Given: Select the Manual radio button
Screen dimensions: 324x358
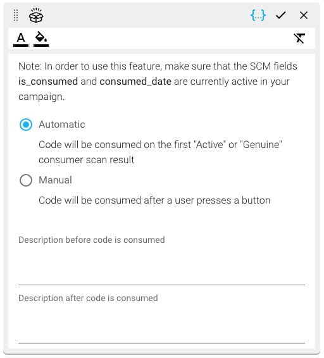Looking at the screenshot, I should click(26, 180).
